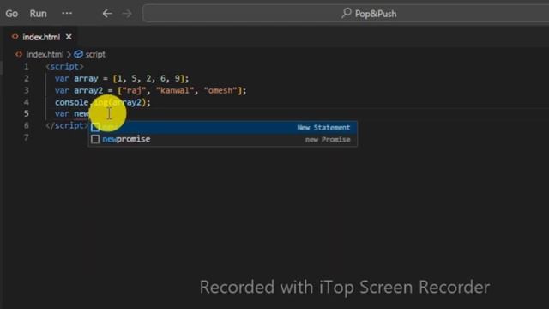Select the New Statement suggestion

click(x=223, y=127)
